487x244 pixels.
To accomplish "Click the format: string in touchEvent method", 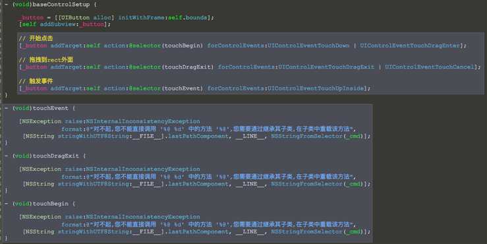I will (x=208, y=129).
